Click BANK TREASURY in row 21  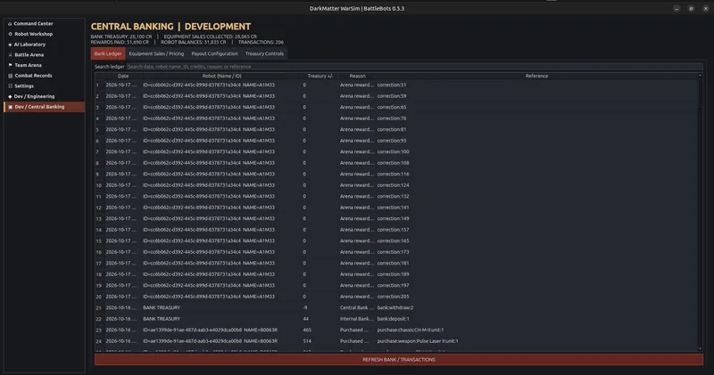(162, 307)
